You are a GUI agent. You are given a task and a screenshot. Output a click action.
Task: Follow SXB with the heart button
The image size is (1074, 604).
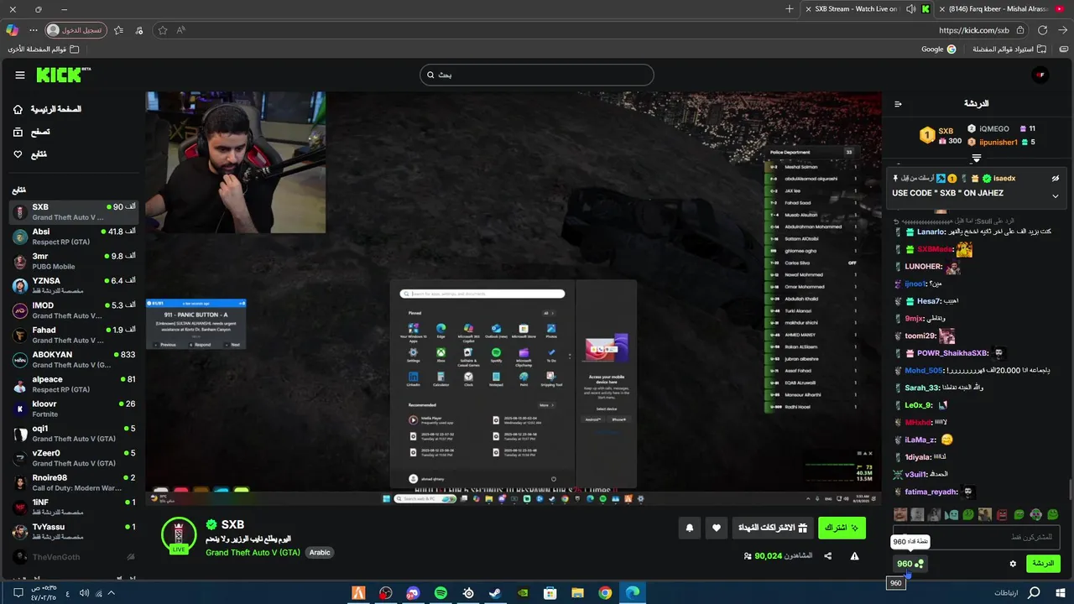717,528
